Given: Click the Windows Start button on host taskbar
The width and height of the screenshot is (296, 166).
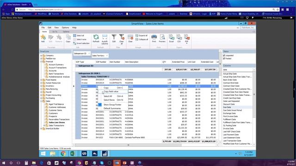Looking at the screenshot, I should point(3,163).
